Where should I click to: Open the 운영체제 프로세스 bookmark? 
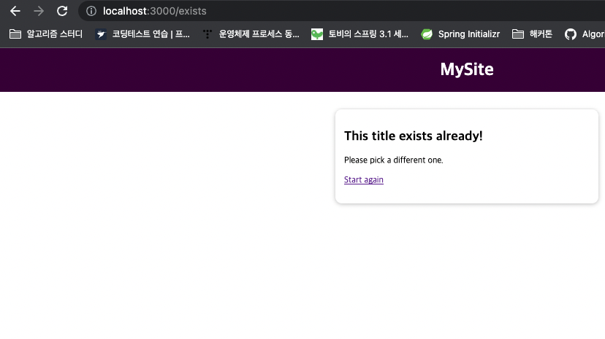coord(251,34)
